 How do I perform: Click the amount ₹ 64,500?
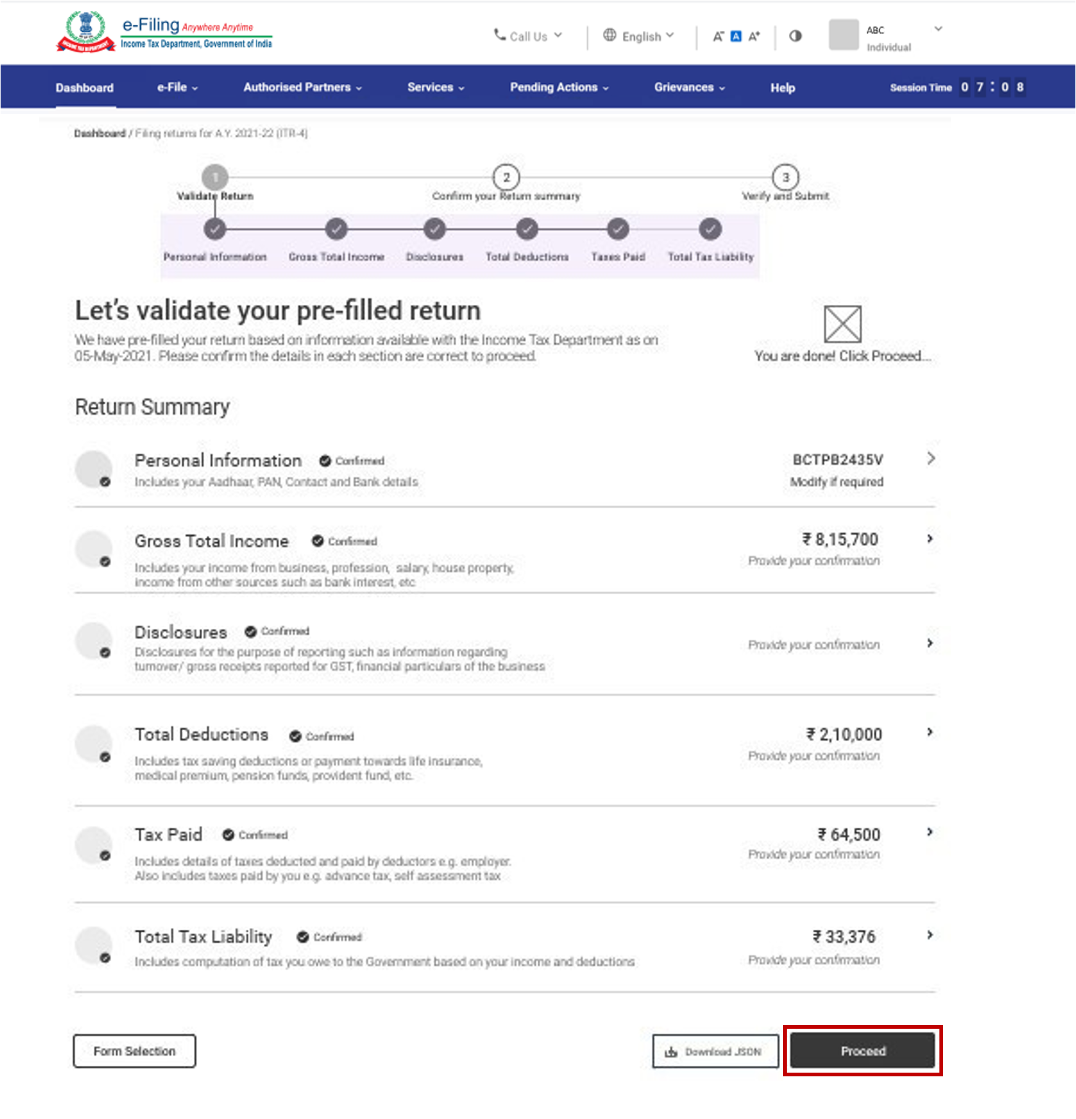pos(849,835)
